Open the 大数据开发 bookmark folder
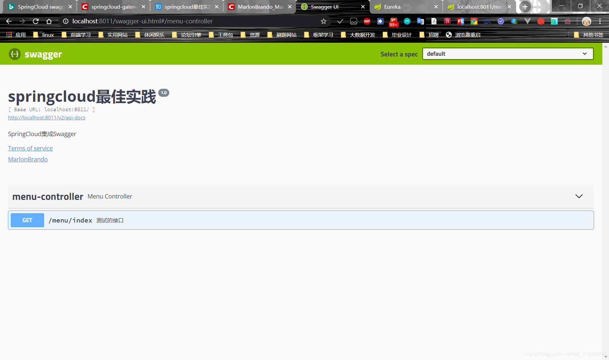 (358, 35)
